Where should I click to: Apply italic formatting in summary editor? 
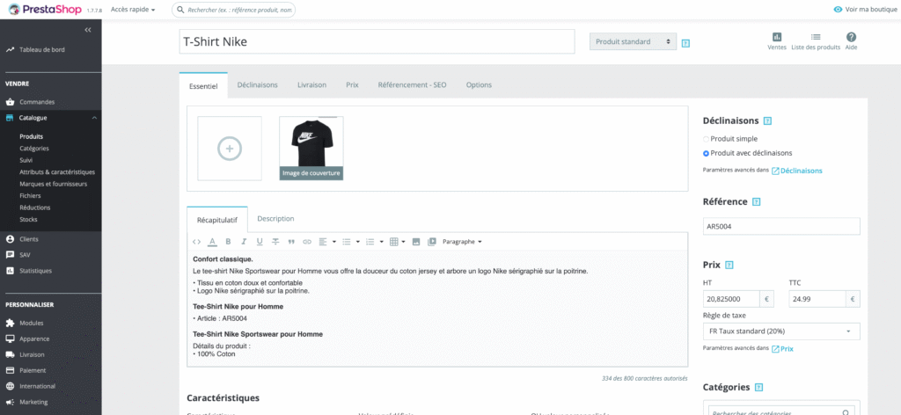tap(244, 242)
